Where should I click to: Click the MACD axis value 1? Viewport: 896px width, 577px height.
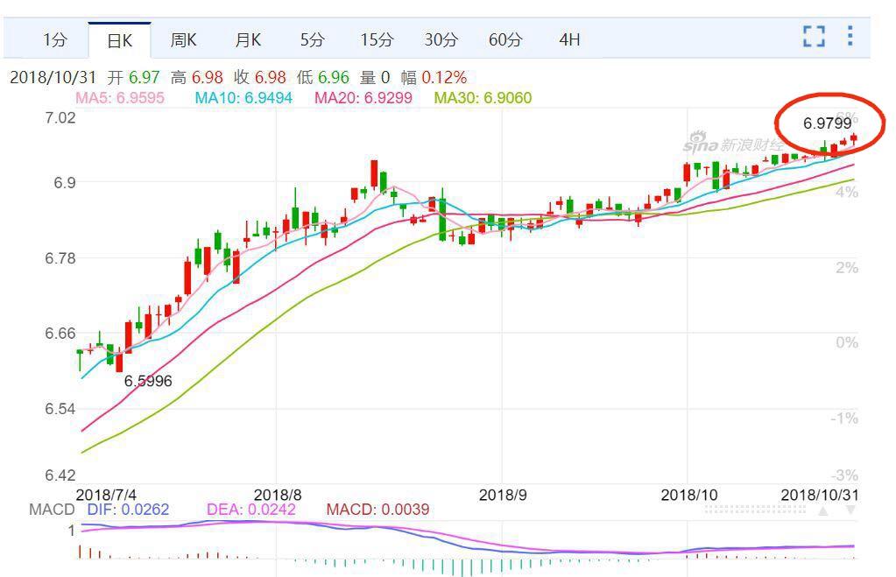point(72,531)
